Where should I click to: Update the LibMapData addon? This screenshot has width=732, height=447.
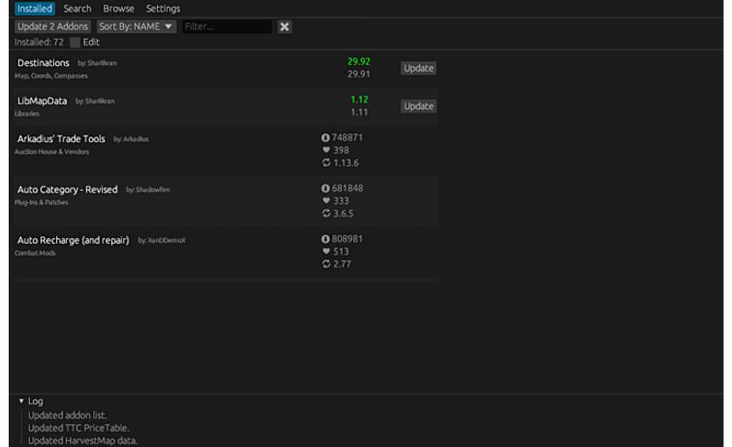coord(418,105)
